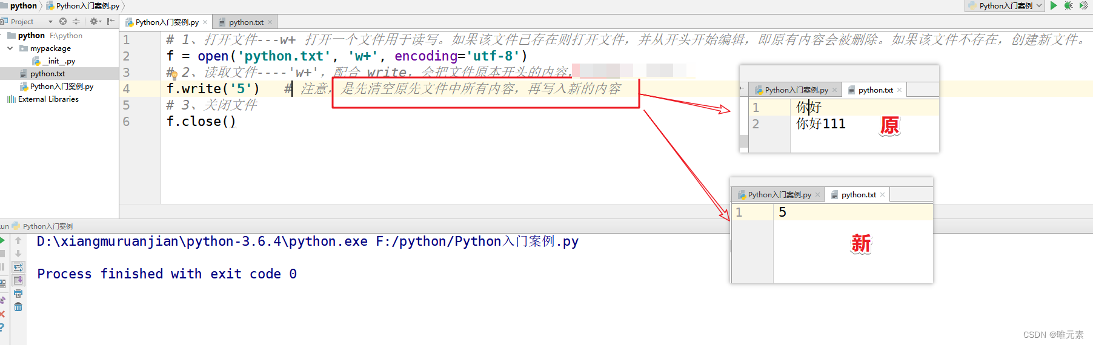Hide the Project tool window
Viewport: 1093px width, 345px height.
click(111, 21)
